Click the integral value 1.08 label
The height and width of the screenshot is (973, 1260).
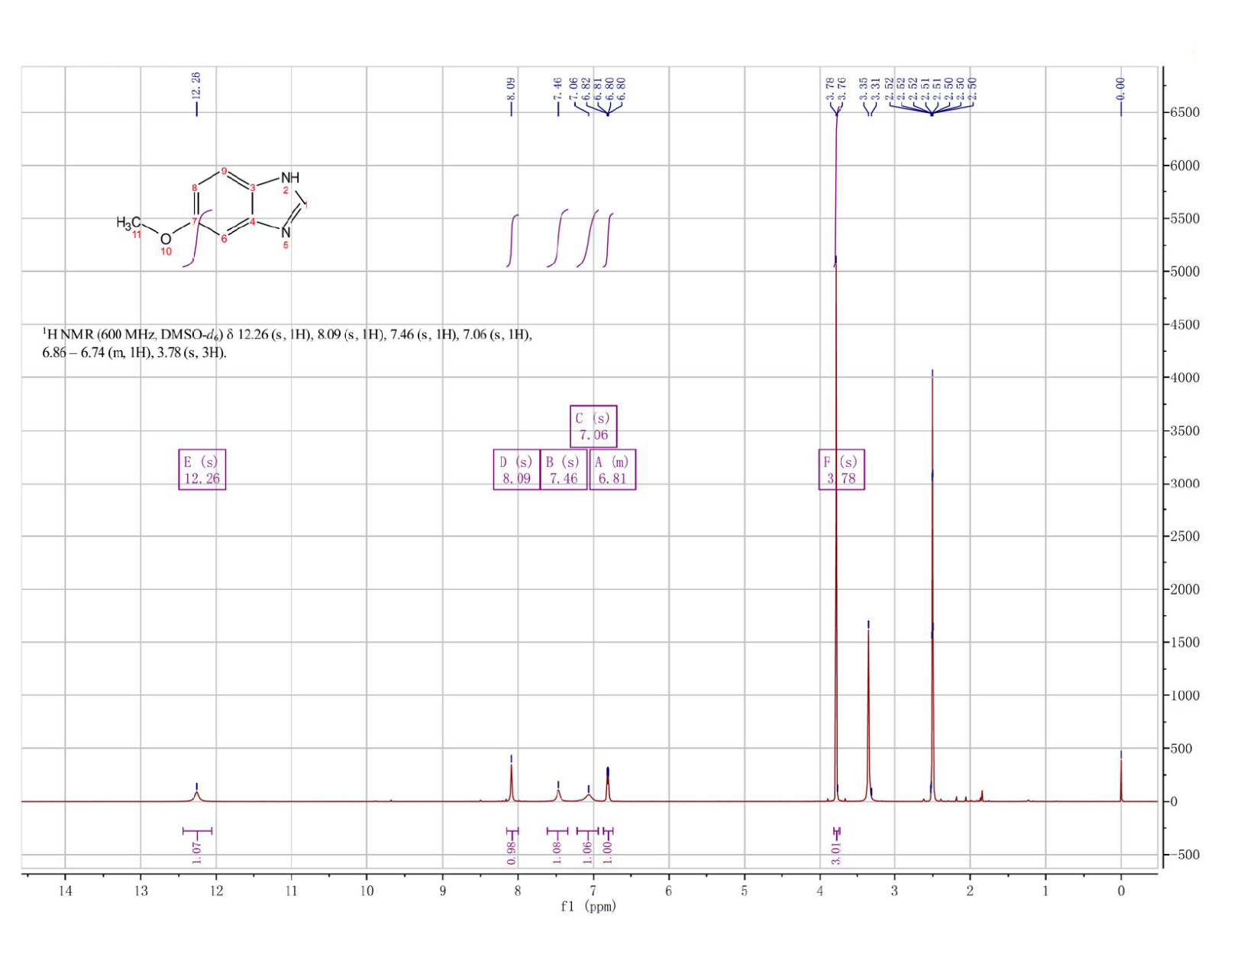(557, 853)
